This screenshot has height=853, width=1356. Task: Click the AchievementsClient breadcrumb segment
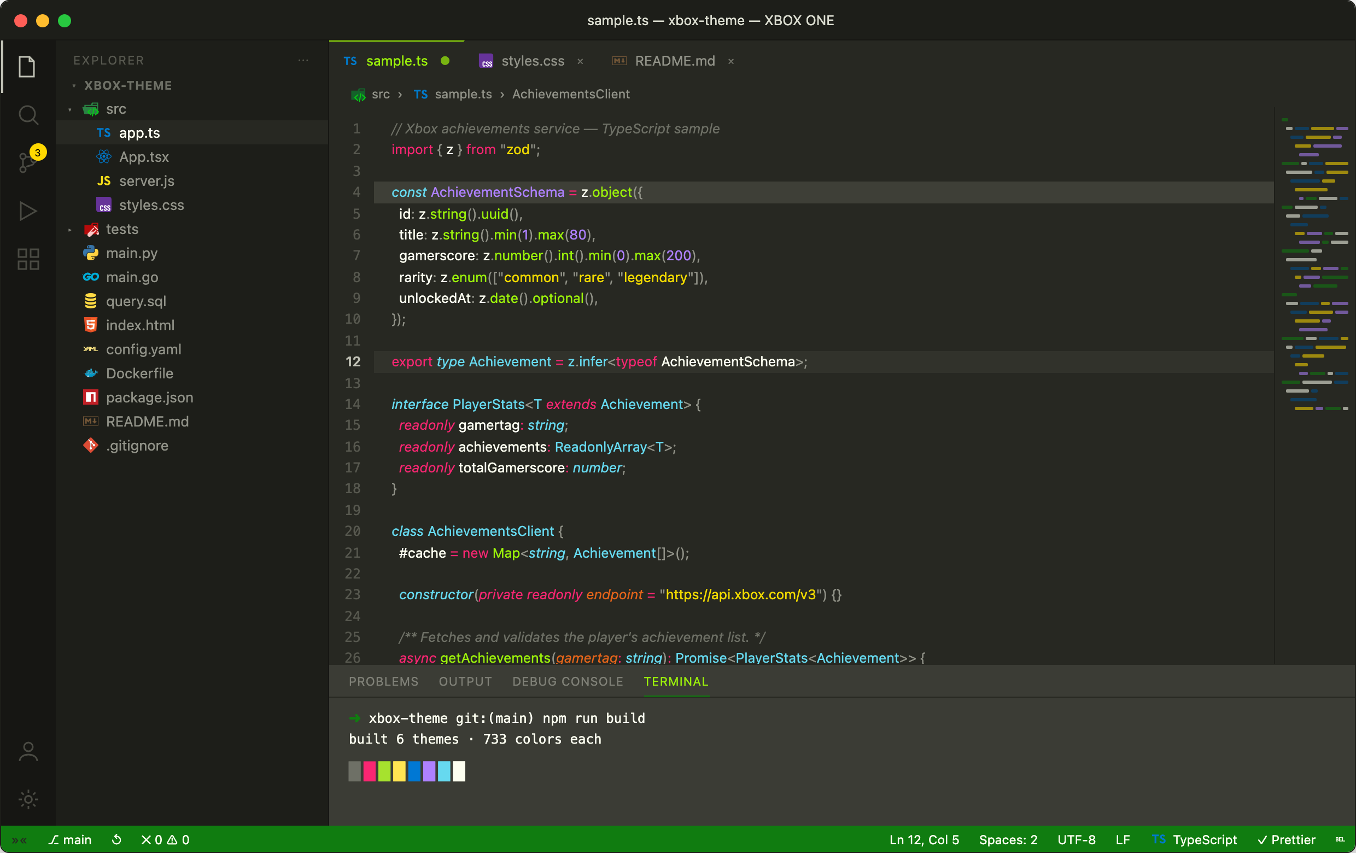(x=570, y=94)
